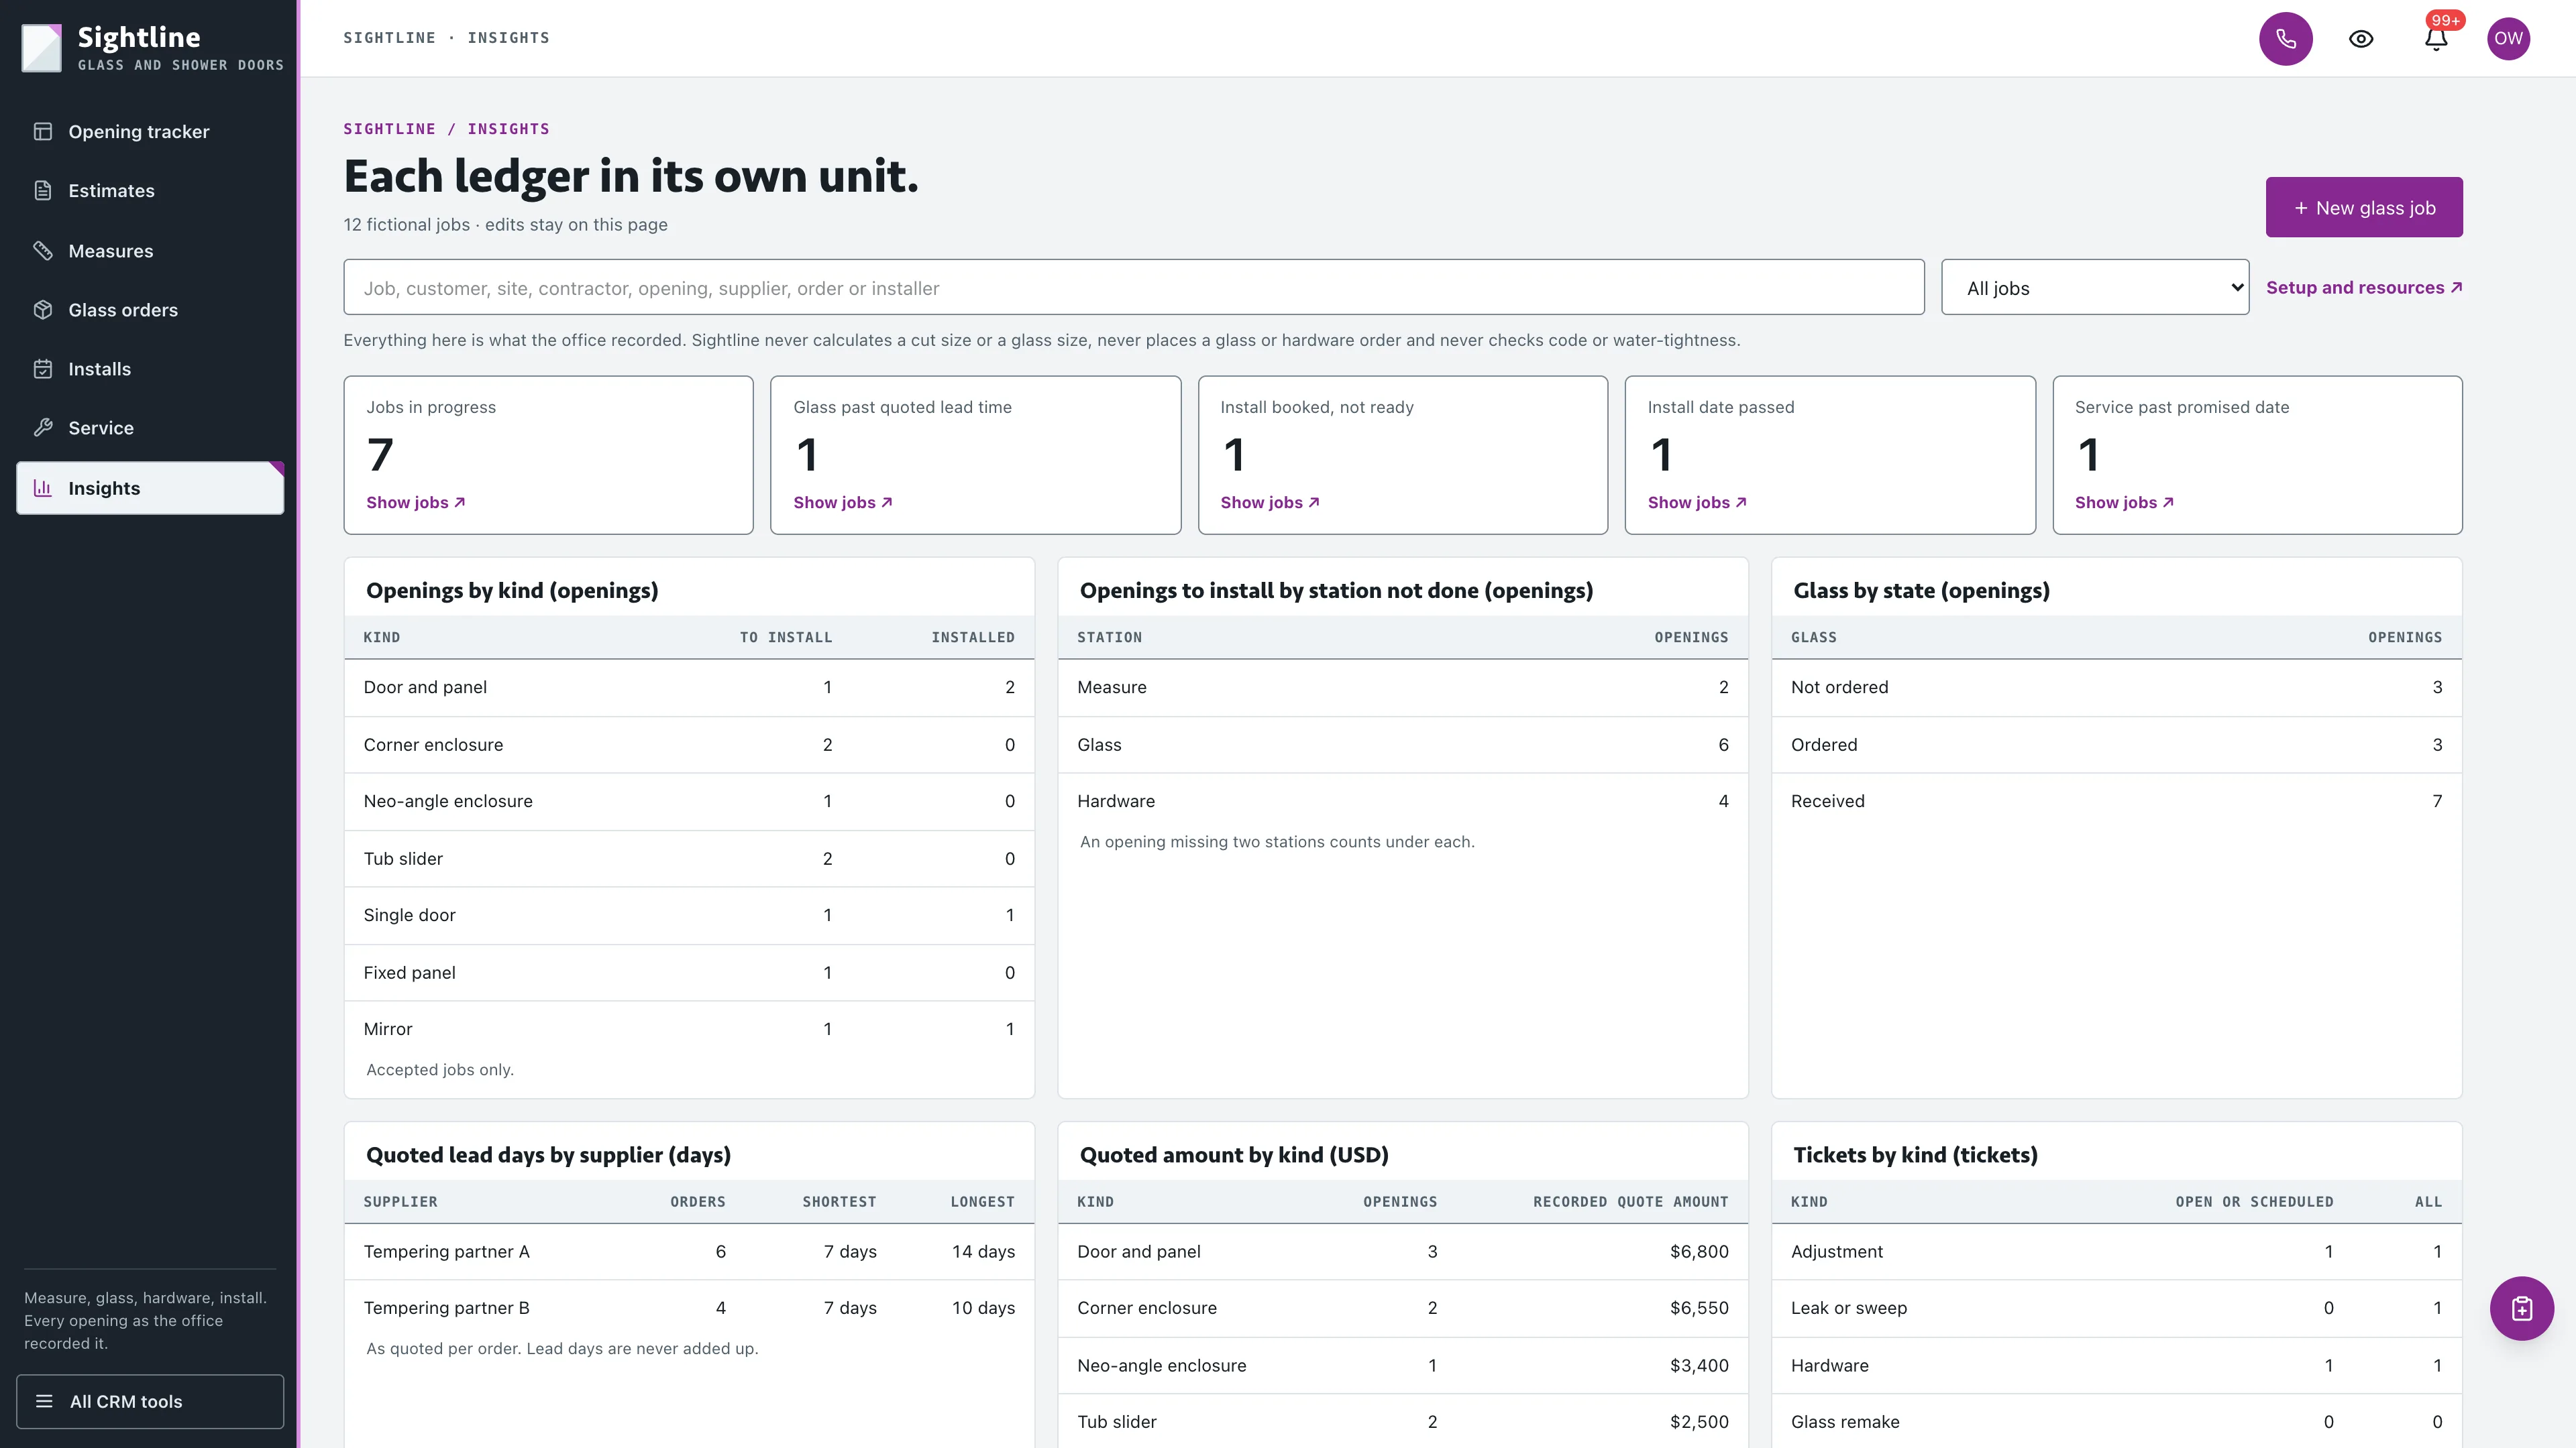
Task: Click the Service wrench icon
Action: [x=43, y=428]
